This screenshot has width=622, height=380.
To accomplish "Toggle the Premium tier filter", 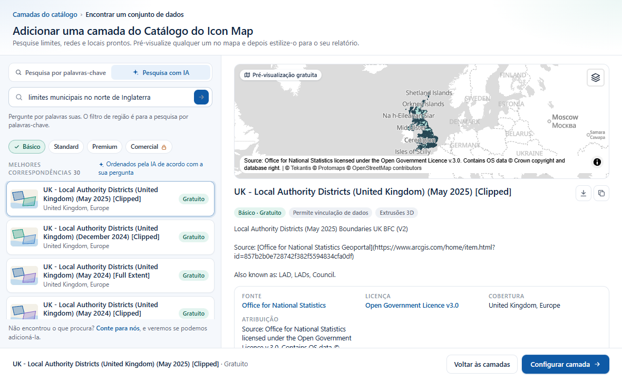I will pyautogui.click(x=105, y=147).
